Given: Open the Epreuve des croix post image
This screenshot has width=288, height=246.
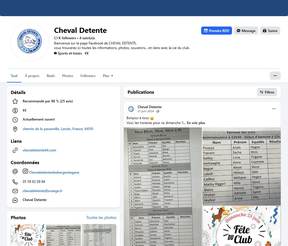Looking at the screenshot, I should pyautogui.click(x=242, y=166).
